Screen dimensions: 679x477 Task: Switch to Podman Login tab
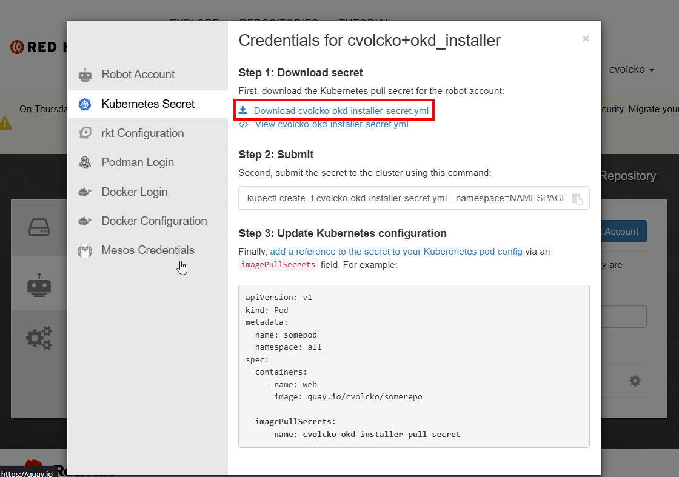pos(138,162)
